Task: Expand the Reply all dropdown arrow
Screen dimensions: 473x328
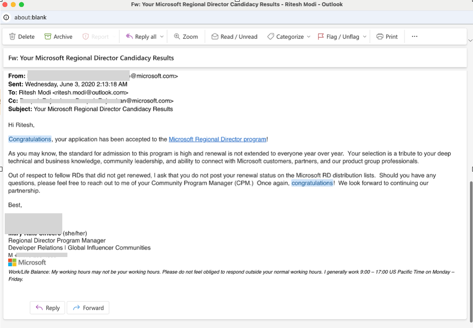Action: tap(162, 37)
